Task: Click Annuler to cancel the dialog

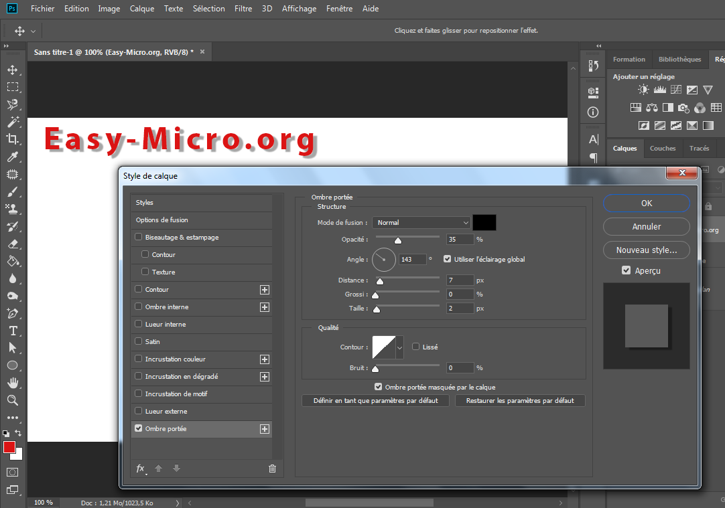Action: click(x=647, y=227)
